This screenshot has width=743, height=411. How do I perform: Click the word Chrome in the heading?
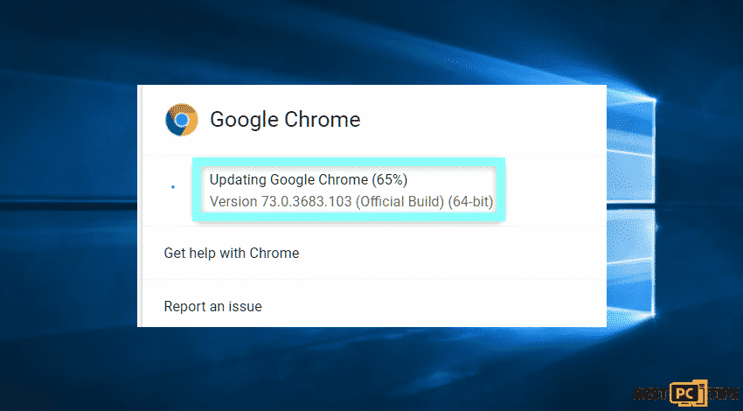pos(323,120)
